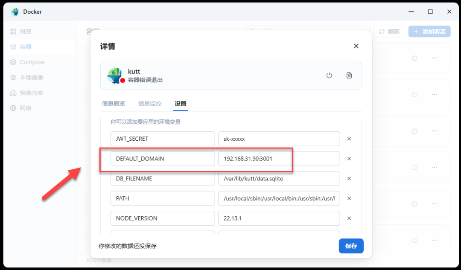The width and height of the screenshot is (461, 270).
Task: Open the kutt container logs icon
Action: (x=349, y=75)
